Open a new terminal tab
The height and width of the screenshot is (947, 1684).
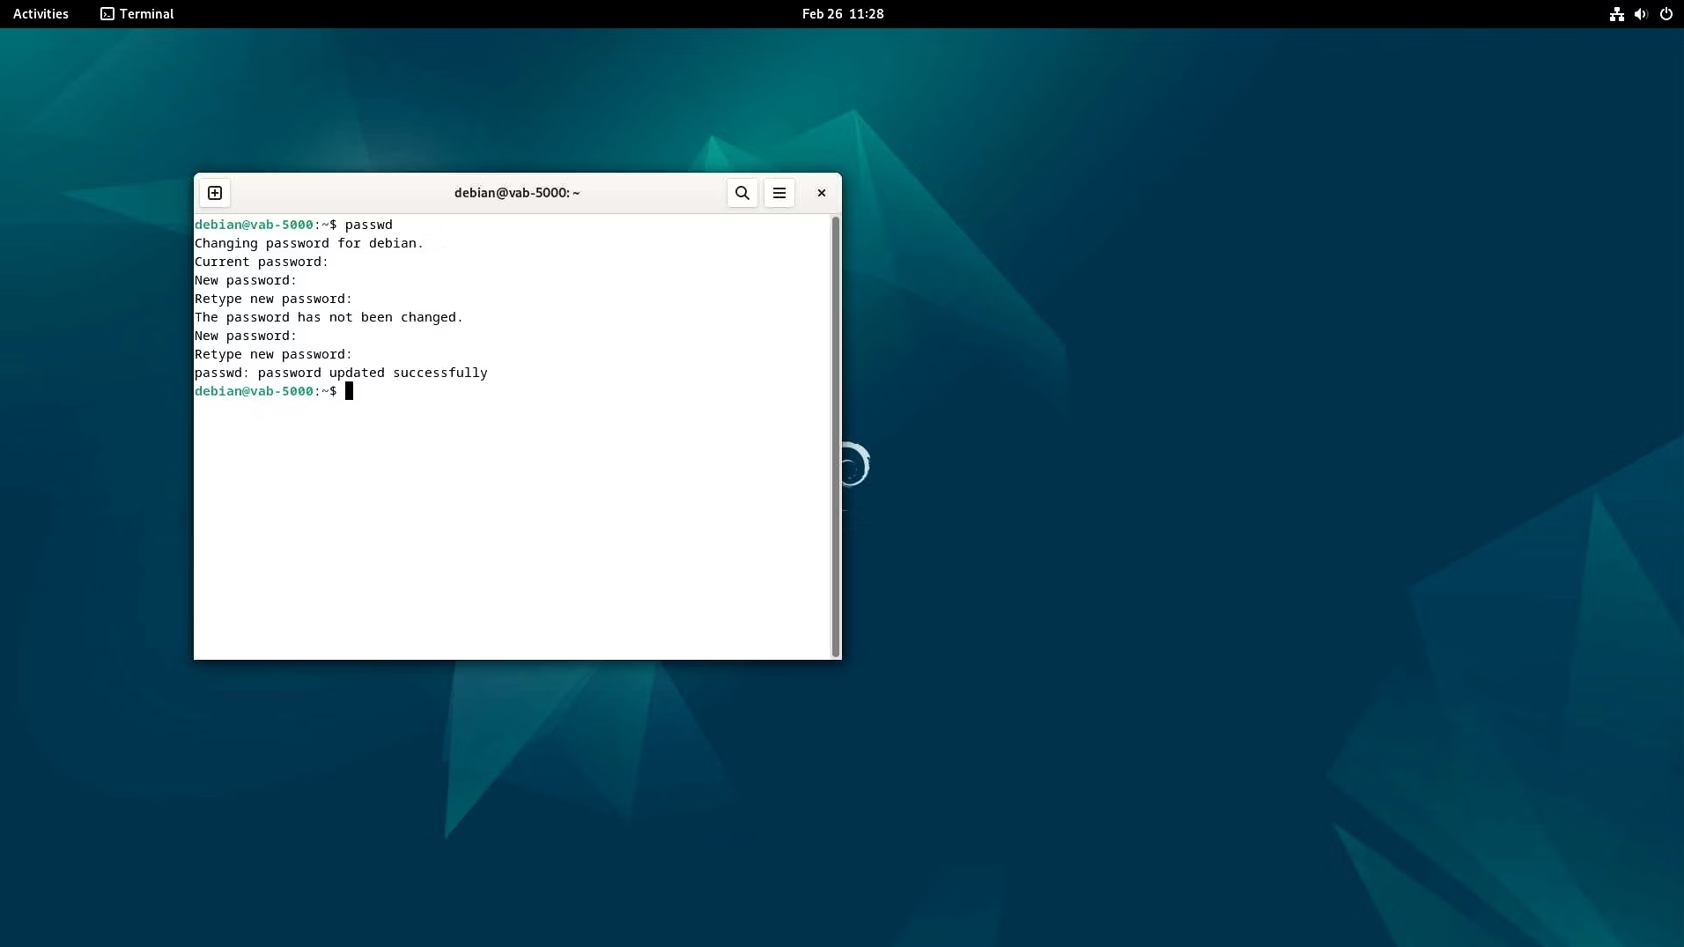(x=215, y=193)
